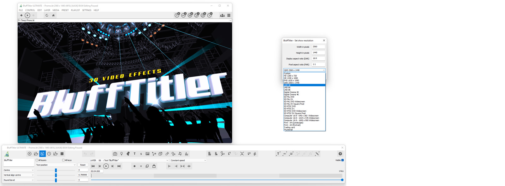Screen dimensions: 505x186
Task: Click the play button in tool window
Action: coord(106,166)
